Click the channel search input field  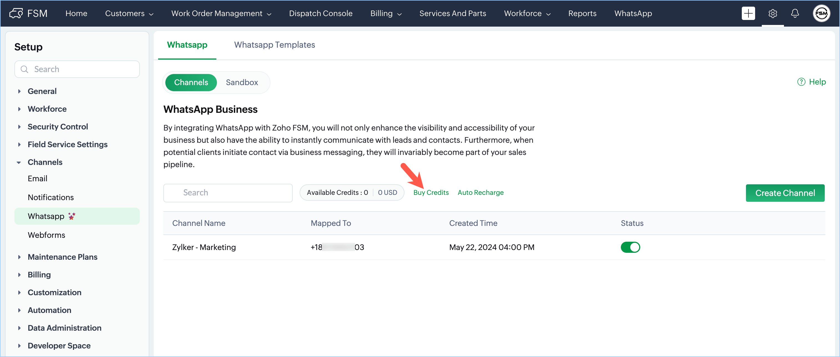click(x=227, y=193)
